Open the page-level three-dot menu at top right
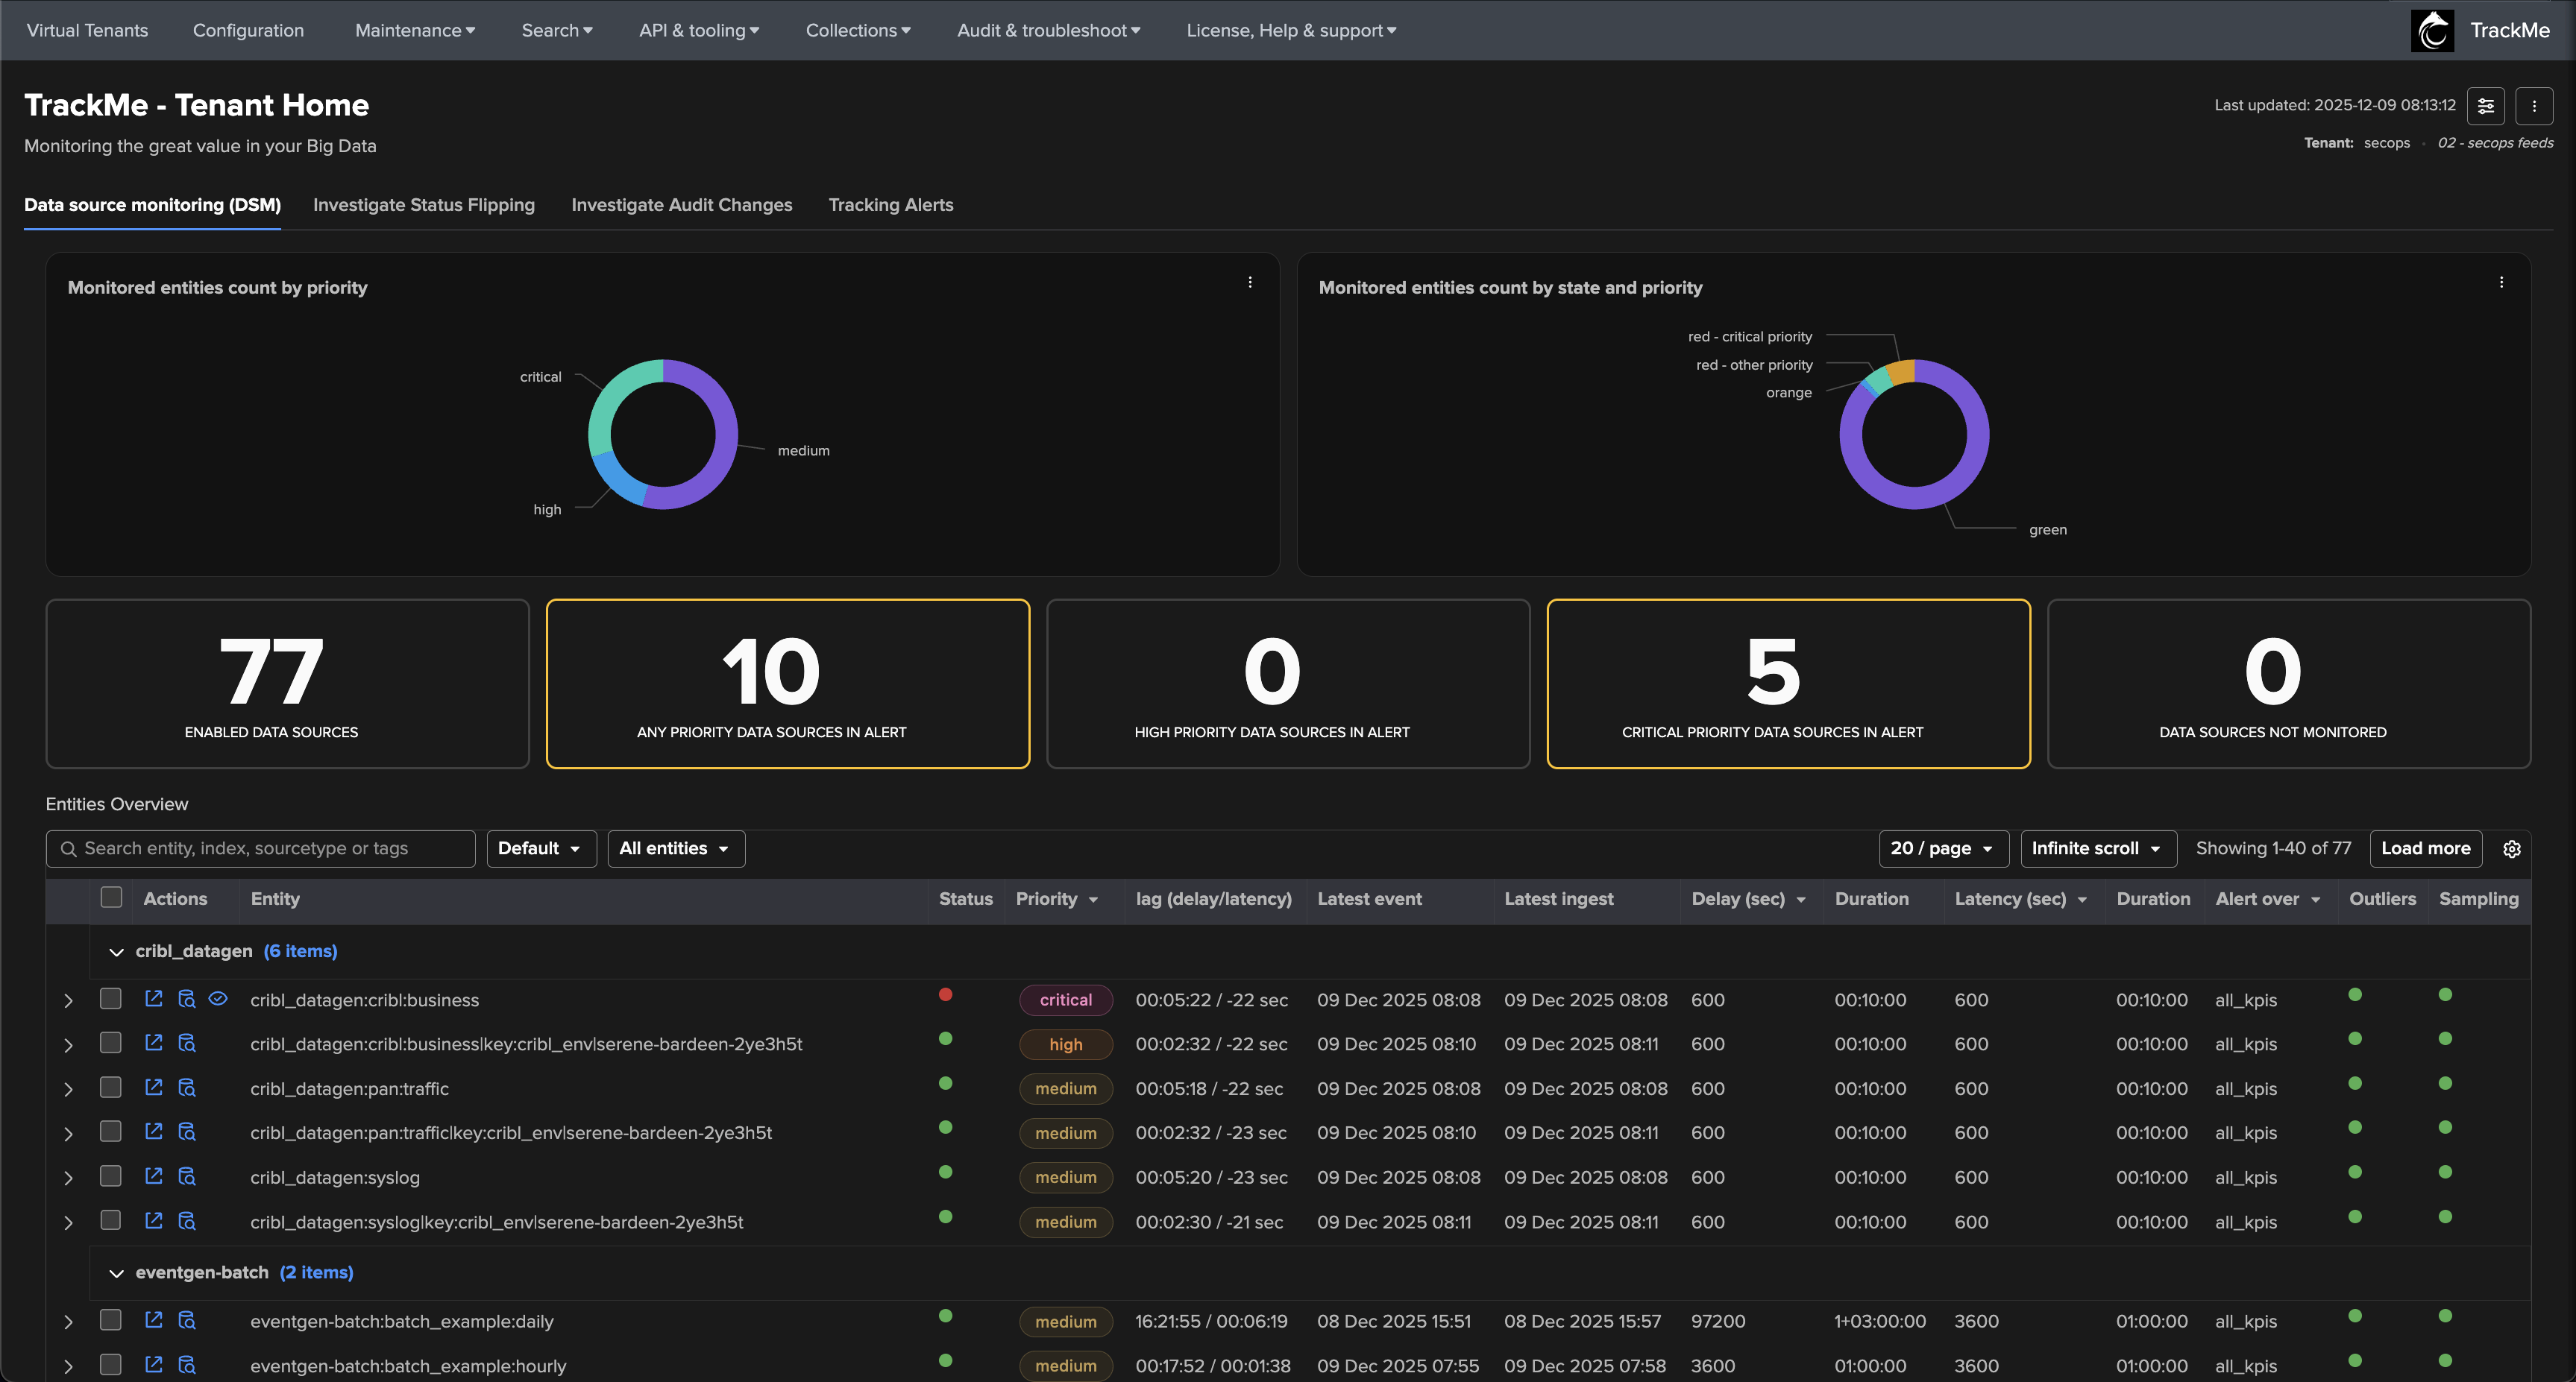2576x1382 pixels. (x=2533, y=106)
